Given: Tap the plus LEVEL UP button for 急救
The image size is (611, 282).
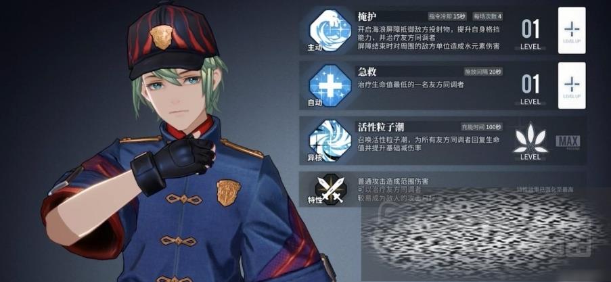Looking at the screenshot, I should click(x=572, y=86).
